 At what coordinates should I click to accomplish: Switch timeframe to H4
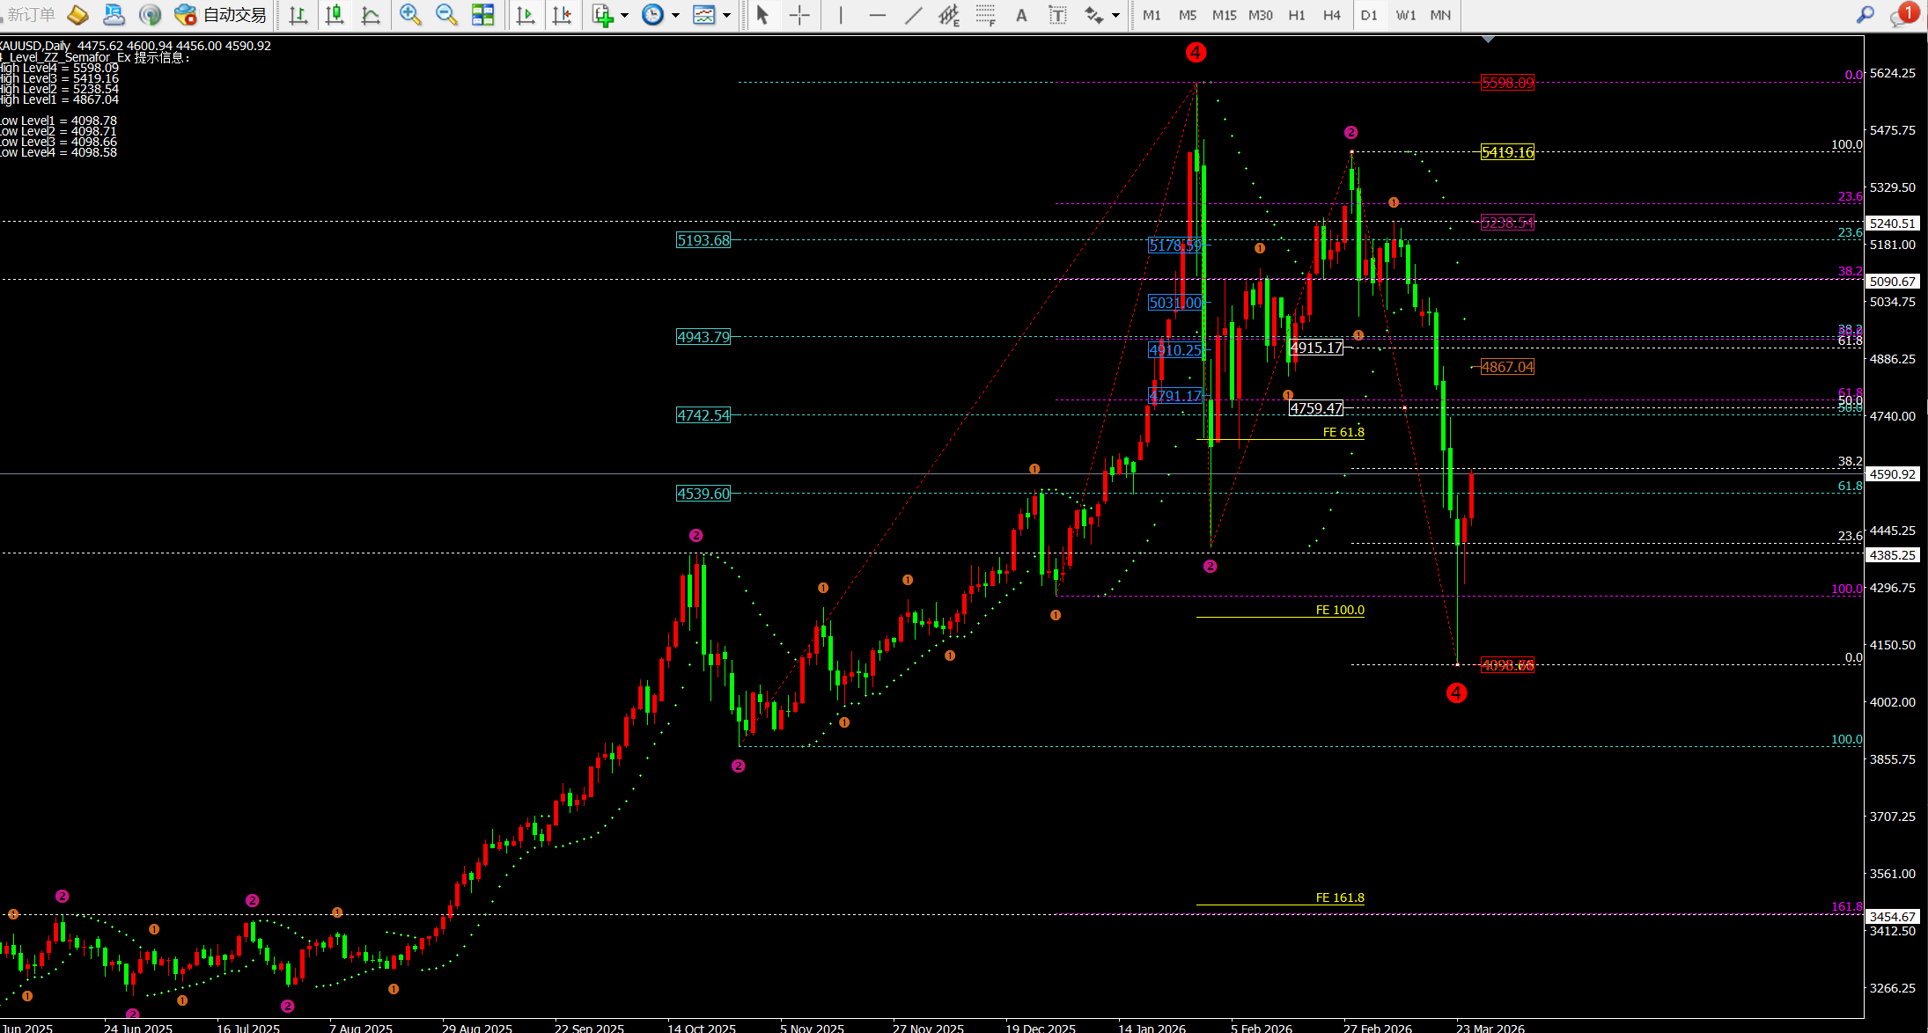[1331, 15]
